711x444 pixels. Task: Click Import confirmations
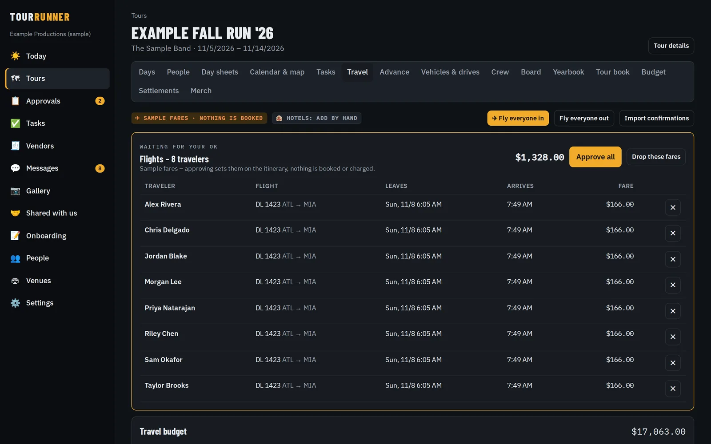(656, 118)
